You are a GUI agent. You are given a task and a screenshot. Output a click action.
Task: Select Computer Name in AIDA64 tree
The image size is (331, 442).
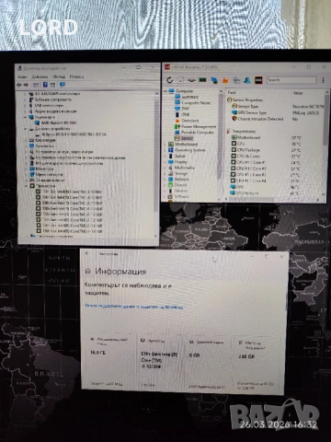(x=196, y=103)
